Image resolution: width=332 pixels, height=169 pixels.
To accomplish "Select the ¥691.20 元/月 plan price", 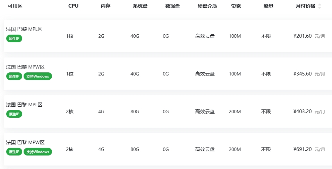I will pos(309,149).
